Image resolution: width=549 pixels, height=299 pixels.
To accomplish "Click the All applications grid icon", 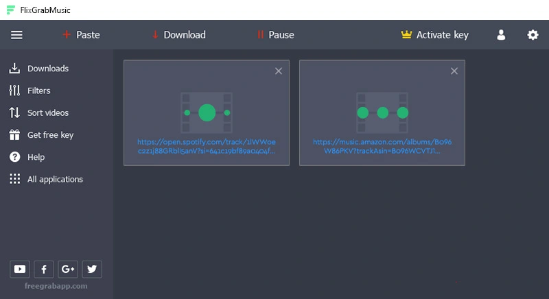I will point(14,179).
